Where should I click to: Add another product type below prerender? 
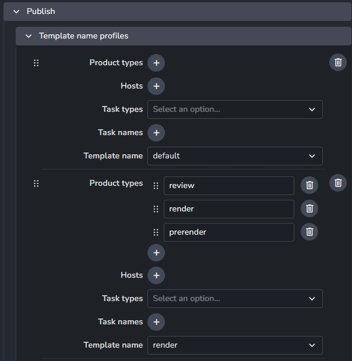pyautogui.click(x=156, y=253)
